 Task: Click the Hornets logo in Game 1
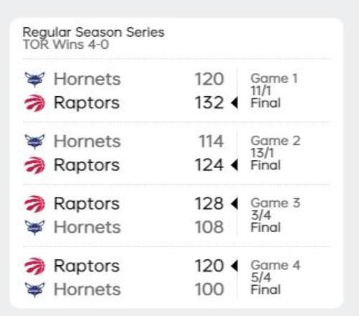[x=34, y=80]
